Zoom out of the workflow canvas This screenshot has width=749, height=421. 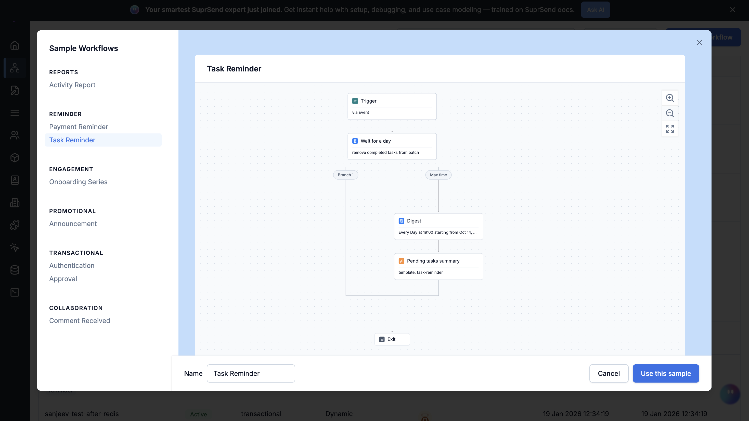pyautogui.click(x=670, y=113)
